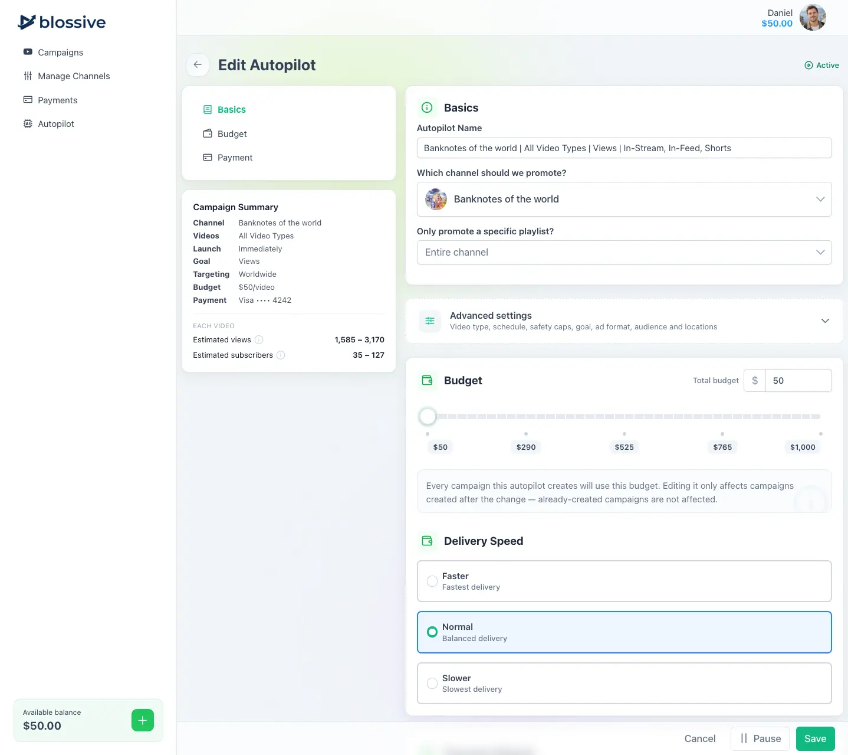Click the '1,585 – 3,170' estimated views value
848x755 pixels.
(x=359, y=340)
